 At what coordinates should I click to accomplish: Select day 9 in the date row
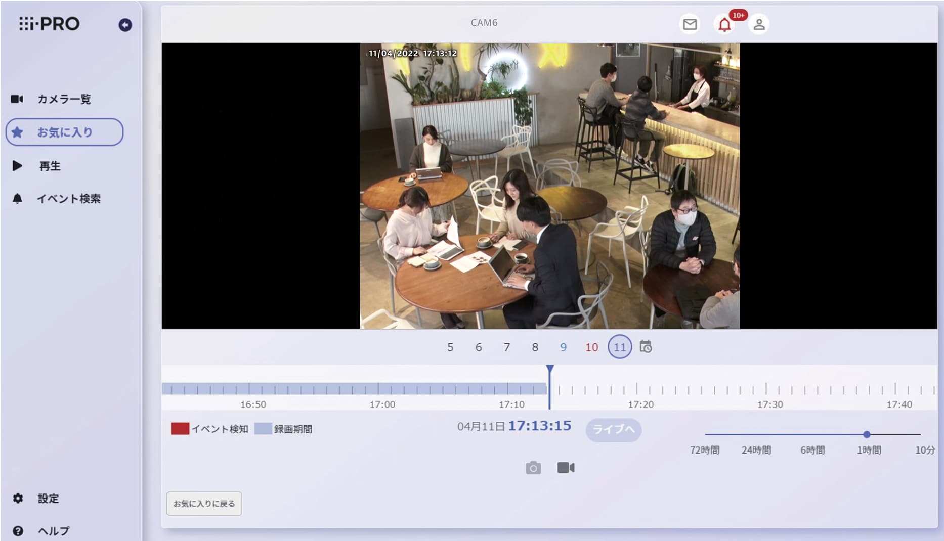[563, 347]
